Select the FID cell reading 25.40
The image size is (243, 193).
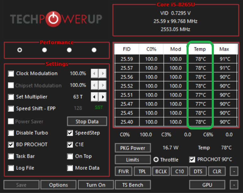127,122
